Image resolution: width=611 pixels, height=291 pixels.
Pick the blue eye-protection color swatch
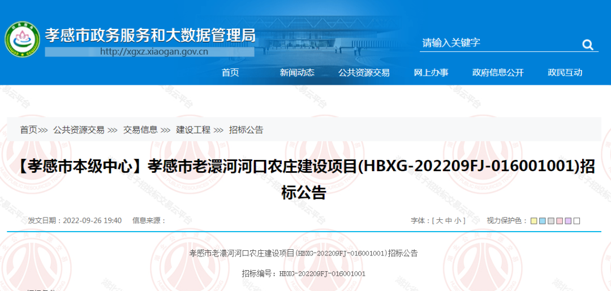pyautogui.click(x=542, y=221)
